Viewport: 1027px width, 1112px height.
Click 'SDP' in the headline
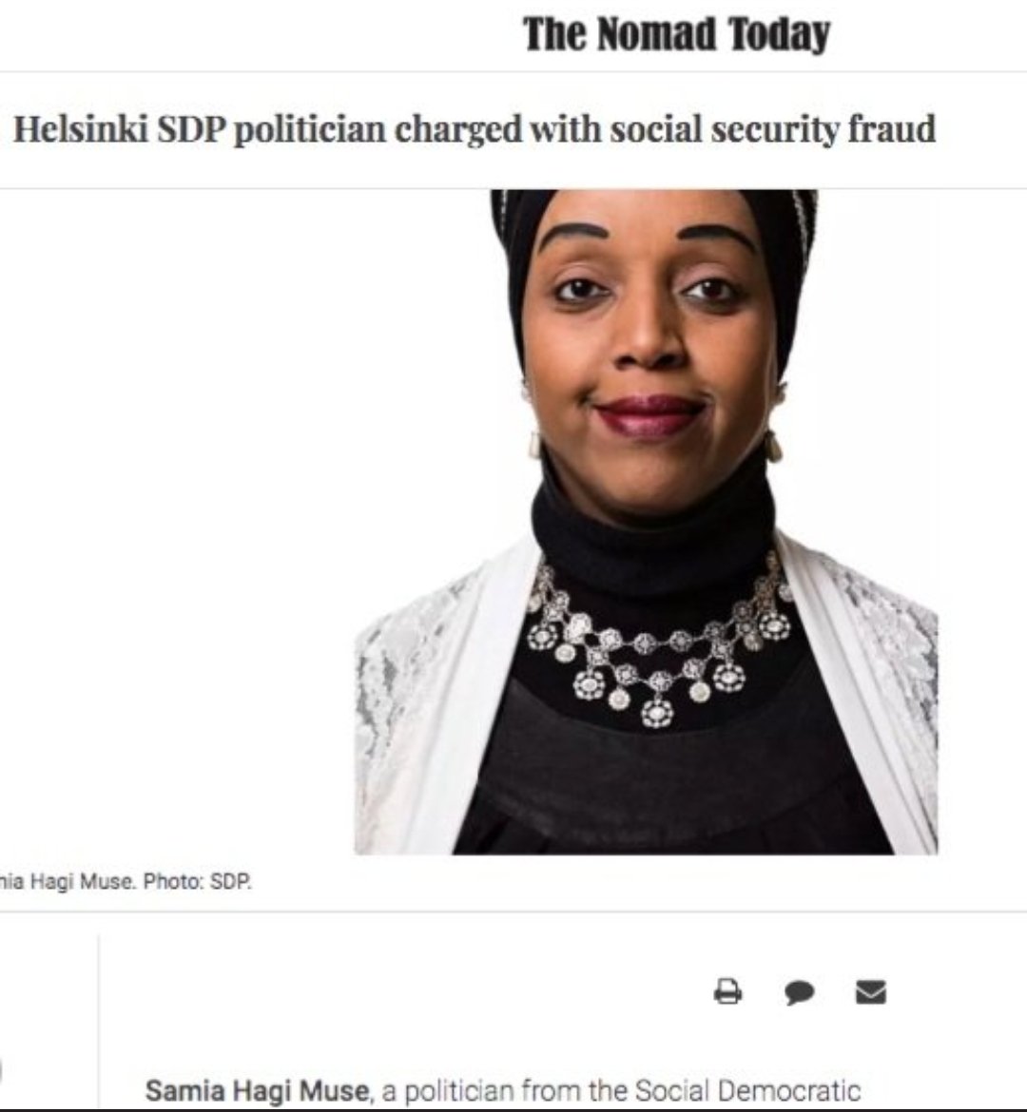point(191,129)
